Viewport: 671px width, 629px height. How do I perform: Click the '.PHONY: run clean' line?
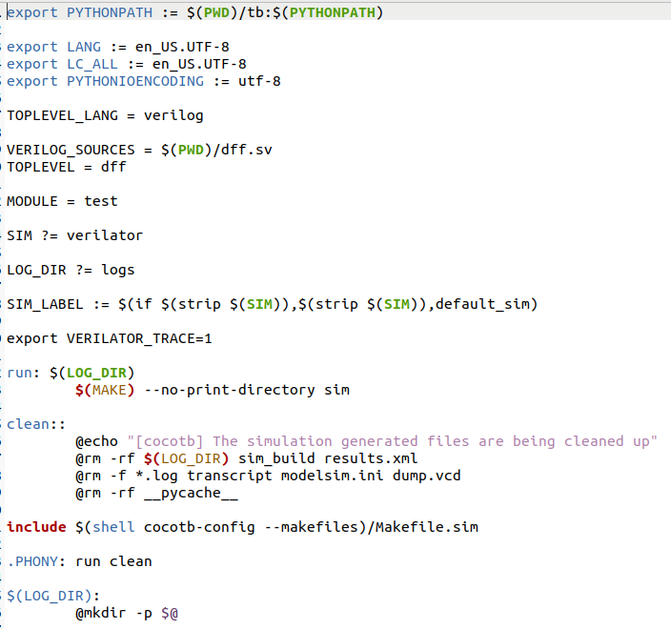80,561
